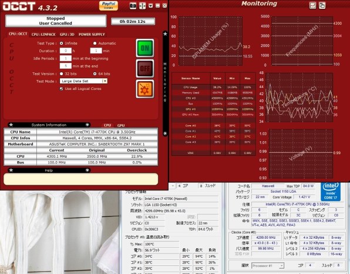Click the overlapping windows icon in Monitoring
The image size is (350, 274).
click(x=322, y=5)
